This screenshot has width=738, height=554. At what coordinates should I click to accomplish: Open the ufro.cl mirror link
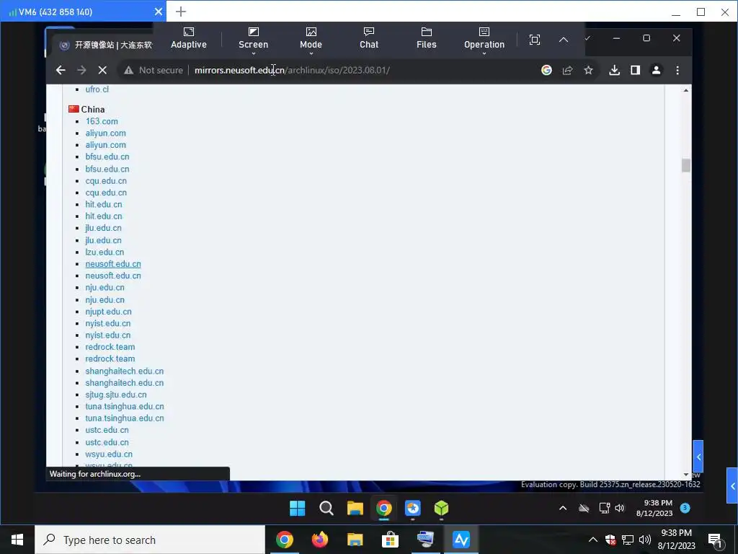(97, 89)
